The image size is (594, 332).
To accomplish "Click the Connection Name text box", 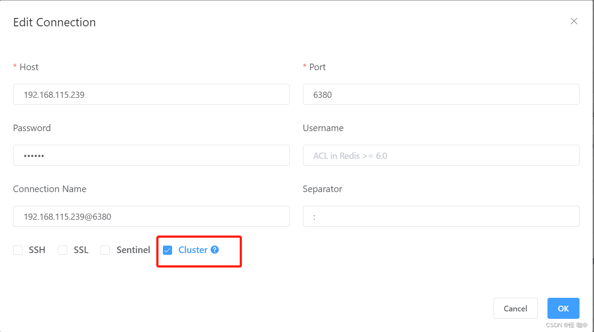I will click(151, 216).
